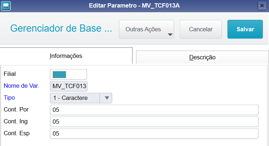Close the Editar Parametro window
269x146 pixels.
(262, 6)
